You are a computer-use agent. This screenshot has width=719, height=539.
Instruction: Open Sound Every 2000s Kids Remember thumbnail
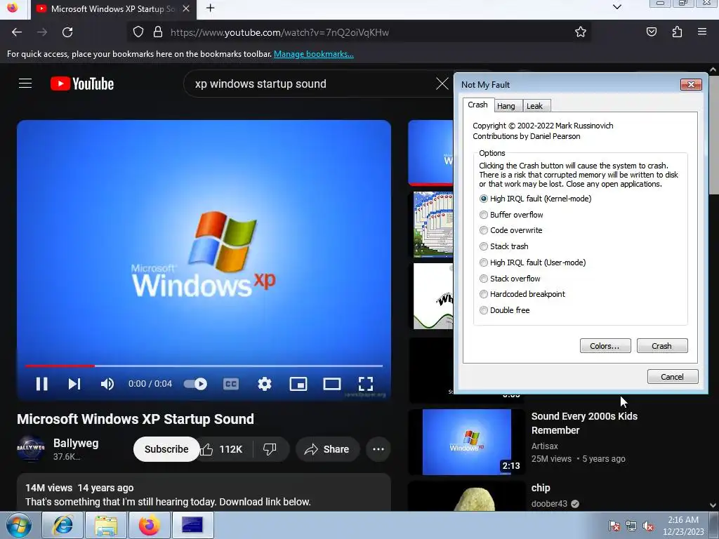click(x=466, y=442)
